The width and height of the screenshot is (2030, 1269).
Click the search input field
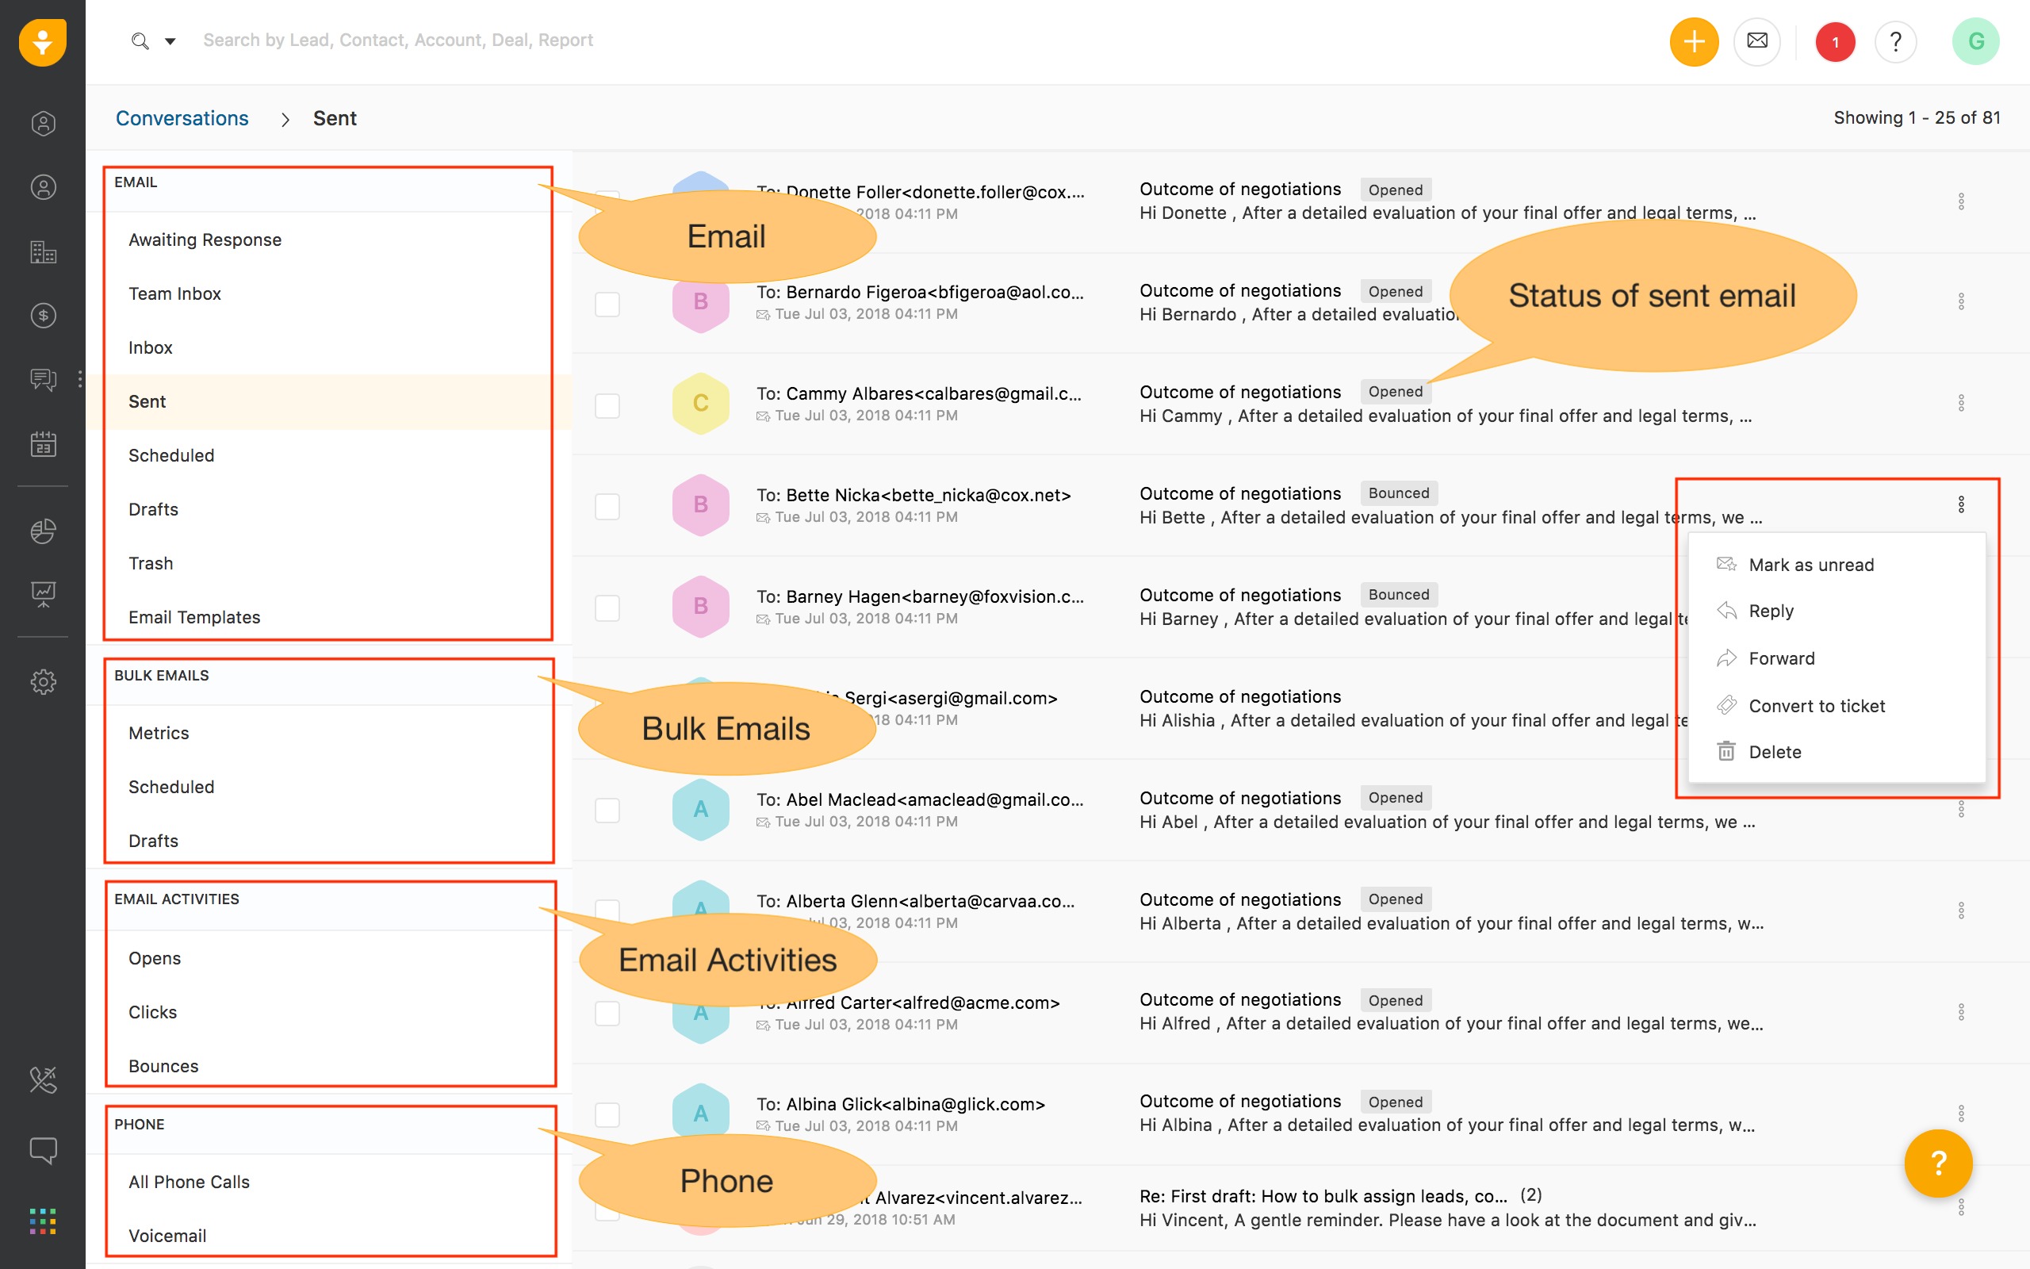(x=397, y=40)
